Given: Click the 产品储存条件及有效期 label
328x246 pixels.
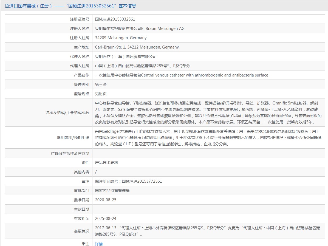Looking at the screenshot, I should click(x=70, y=153).
